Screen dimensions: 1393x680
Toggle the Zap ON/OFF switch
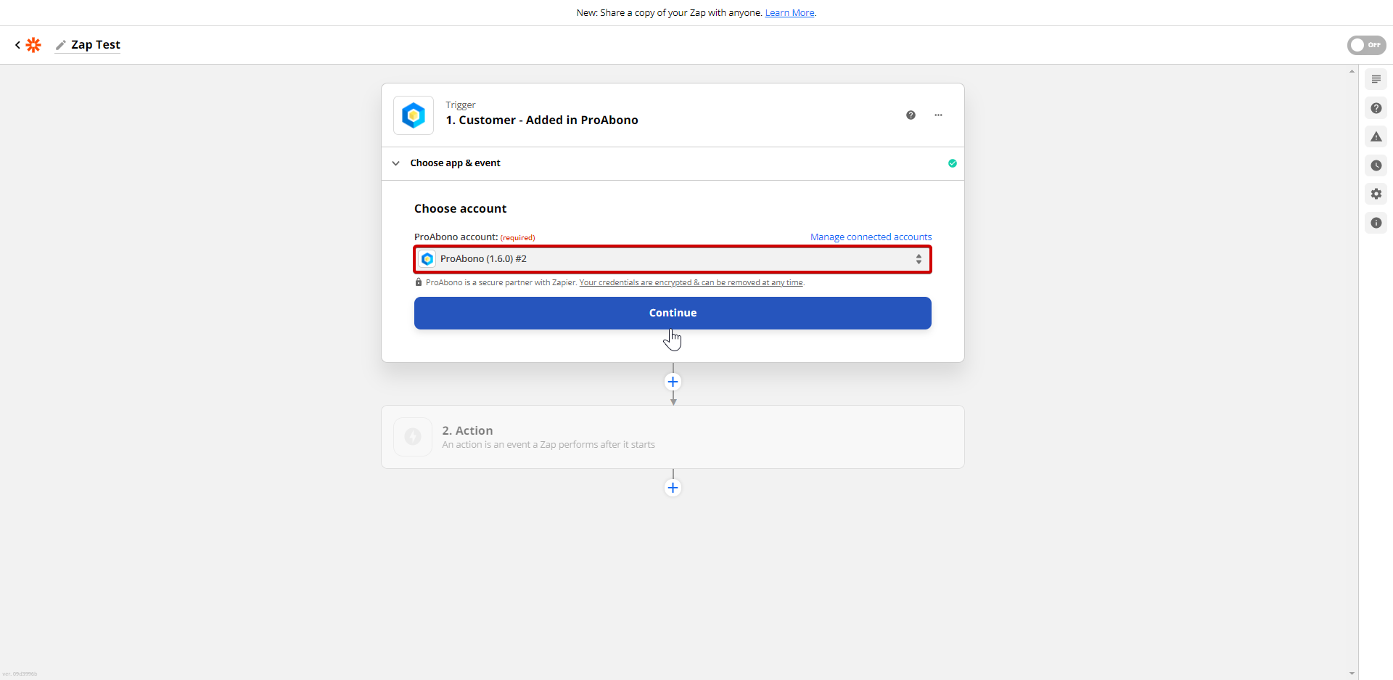click(x=1366, y=45)
